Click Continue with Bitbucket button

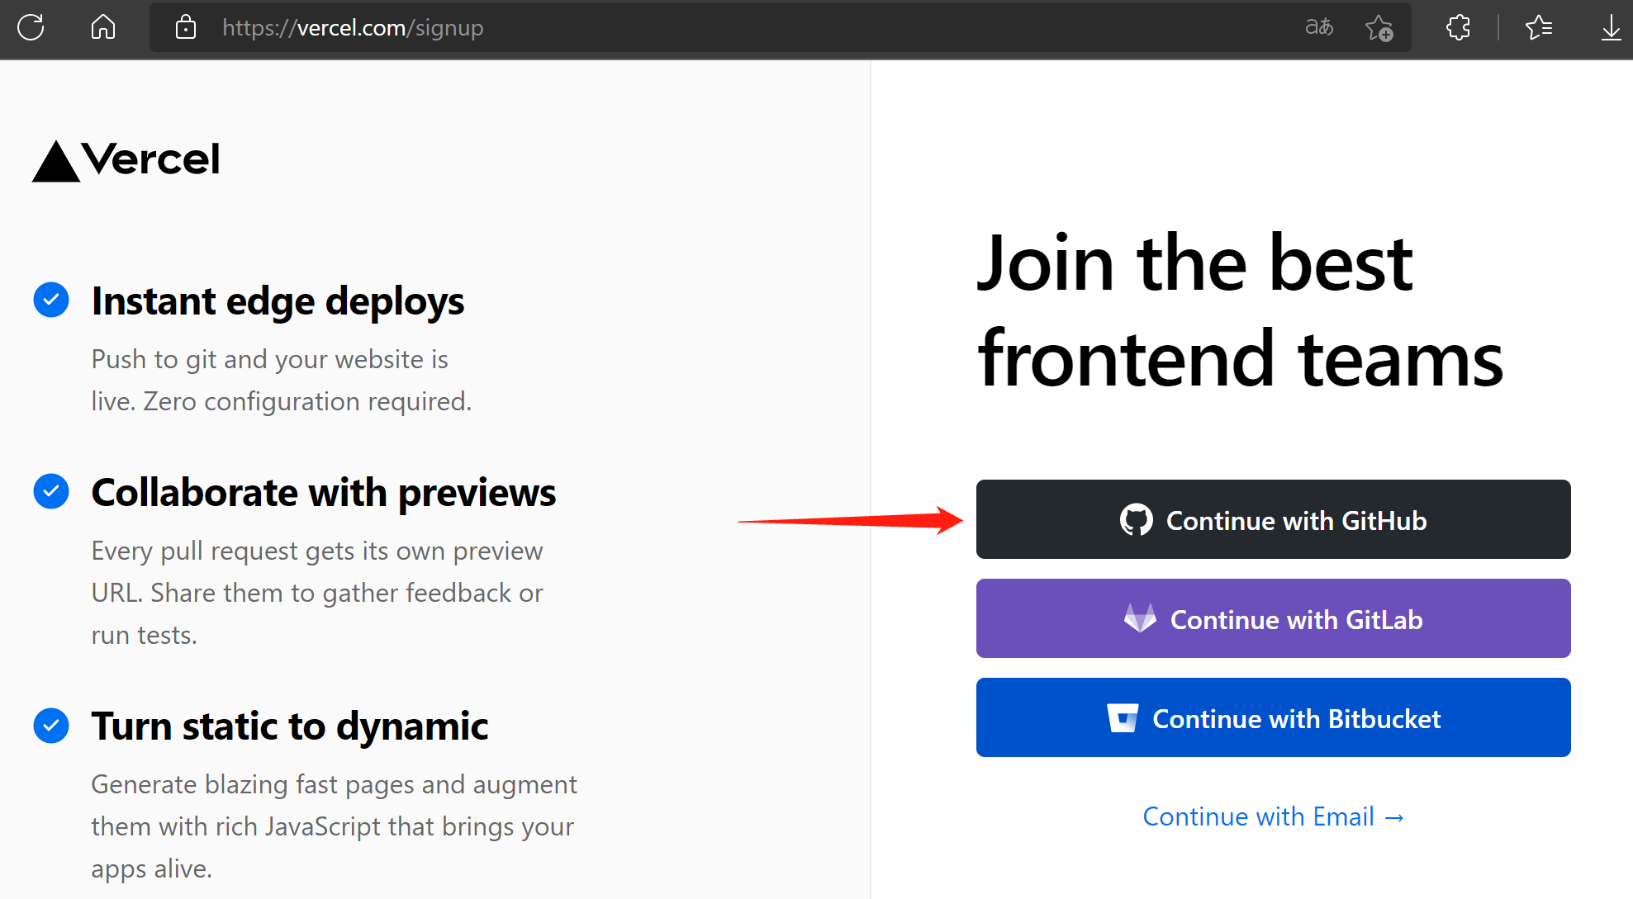(1273, 717)
